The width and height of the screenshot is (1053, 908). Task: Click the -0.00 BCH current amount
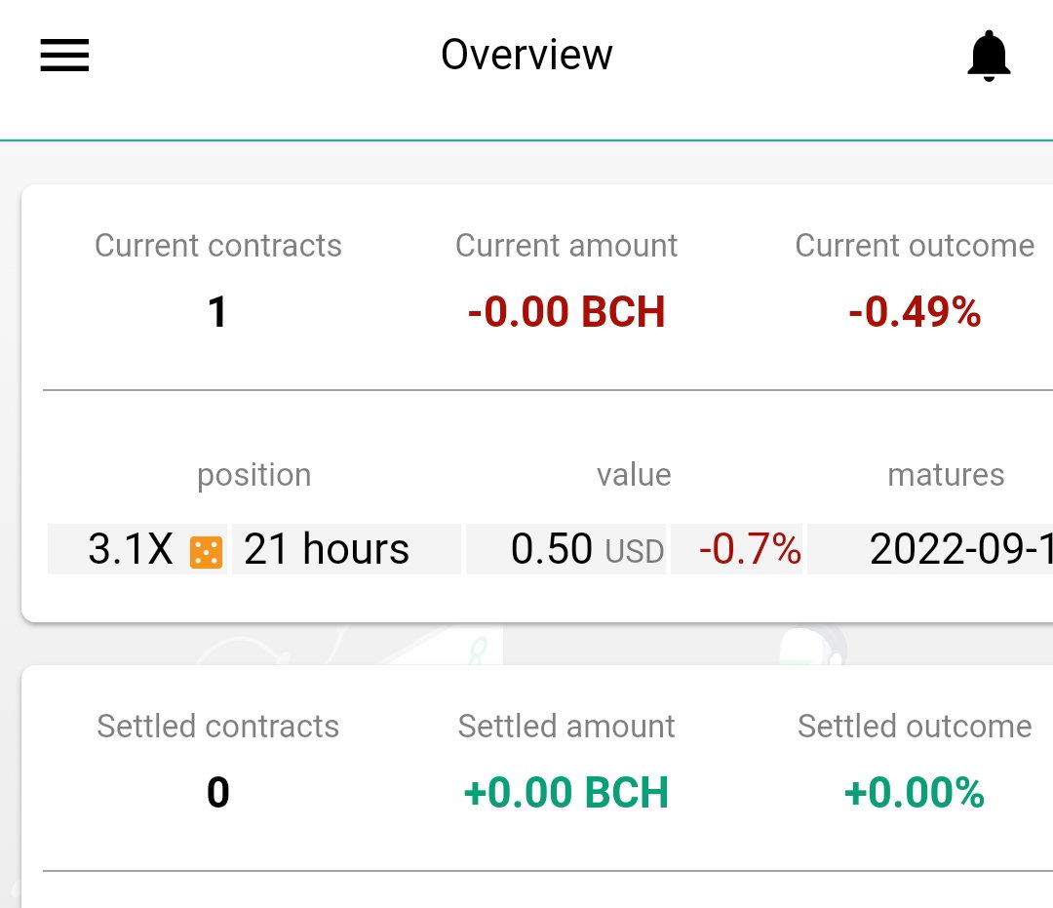[566, 312]
